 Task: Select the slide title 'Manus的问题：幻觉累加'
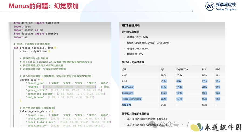tap(43, 6)
